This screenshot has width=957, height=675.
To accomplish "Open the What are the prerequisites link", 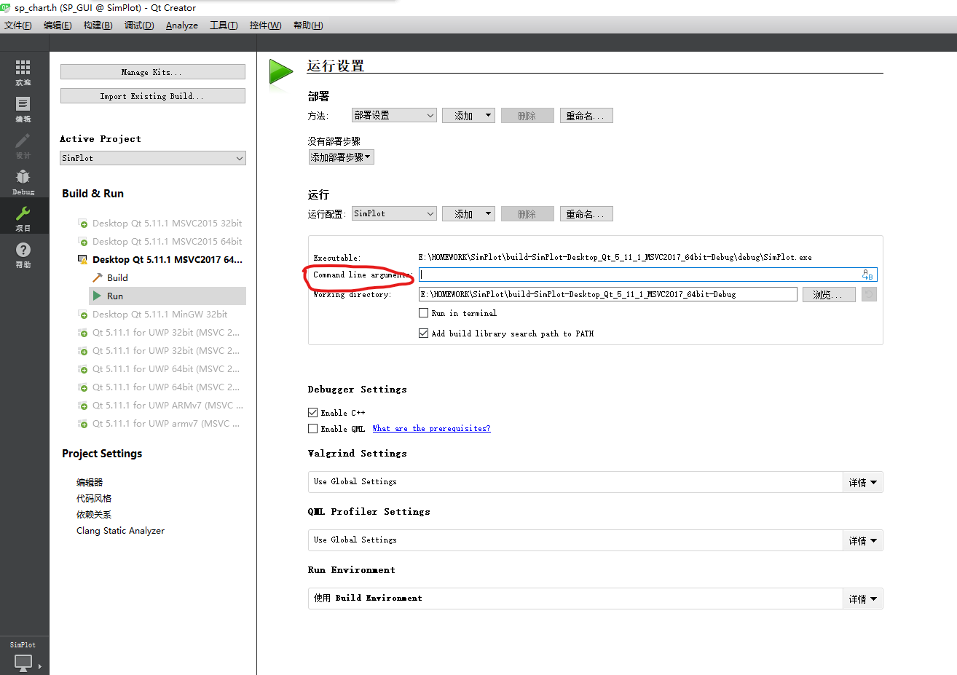I will click(x=431, y=428).
